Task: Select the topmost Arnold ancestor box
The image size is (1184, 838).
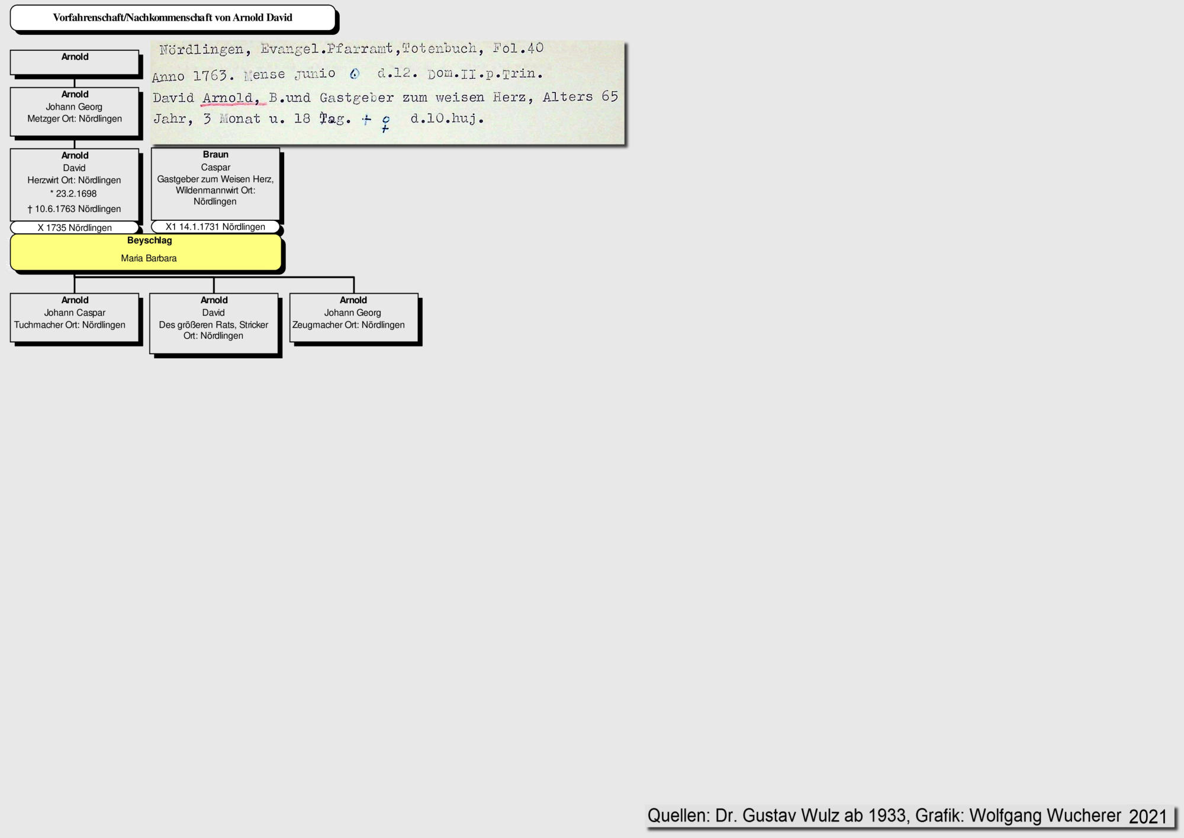Action: tap(75, 62)
